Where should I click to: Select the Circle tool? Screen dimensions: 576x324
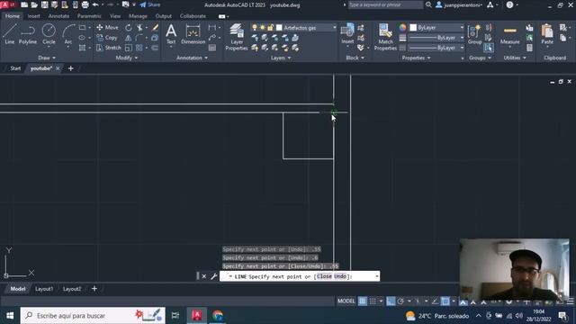click(49, 34)
